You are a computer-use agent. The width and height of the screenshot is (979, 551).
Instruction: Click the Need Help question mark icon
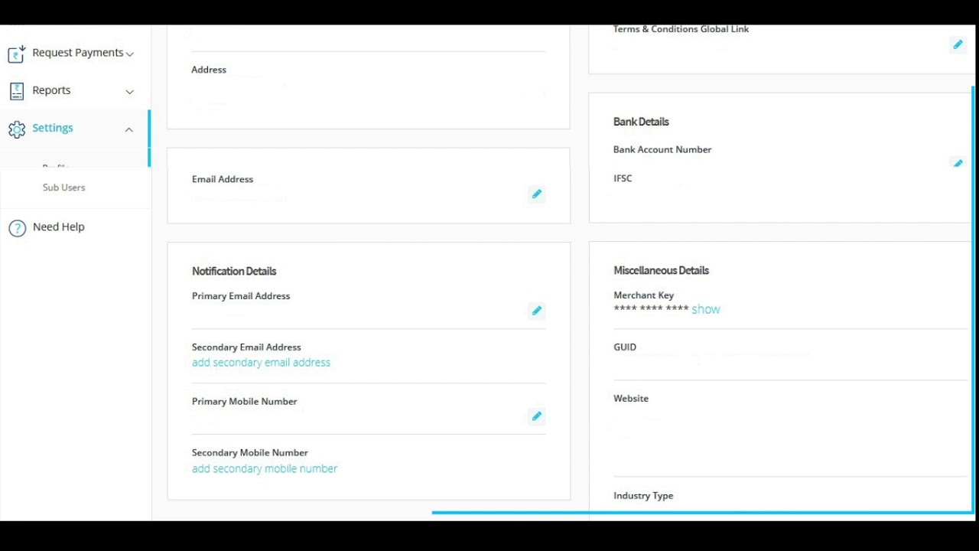pyautogui.click(x=17, y=228)
